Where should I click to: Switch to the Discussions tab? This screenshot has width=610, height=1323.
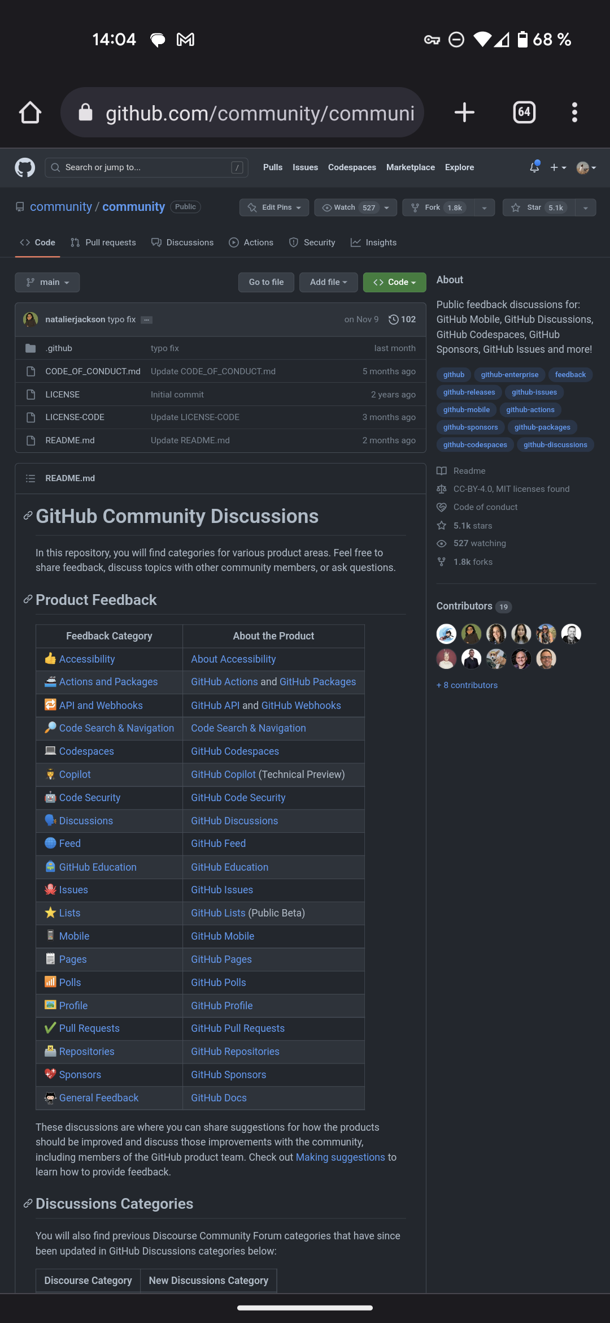click(182, 243)
